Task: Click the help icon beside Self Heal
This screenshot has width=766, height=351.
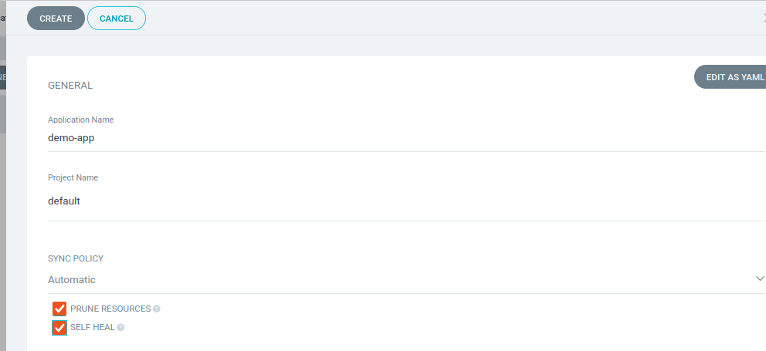Action: 120,328
